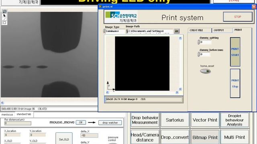Click the LabVIEW icon in print.vi title bar
The image size is (257, 144).
100,6
